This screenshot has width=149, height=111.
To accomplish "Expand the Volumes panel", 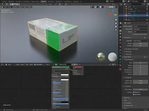I will (x=127, y=98).
